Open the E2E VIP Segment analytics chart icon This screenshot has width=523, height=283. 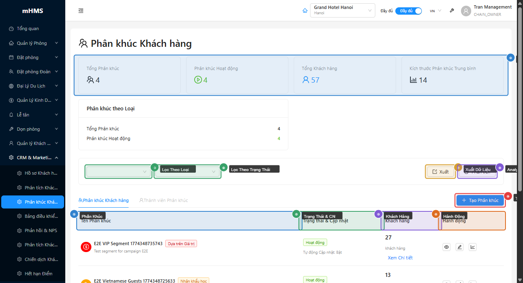472,247
